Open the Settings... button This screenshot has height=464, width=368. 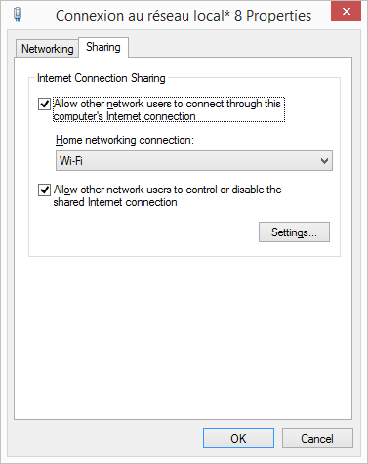294,232
